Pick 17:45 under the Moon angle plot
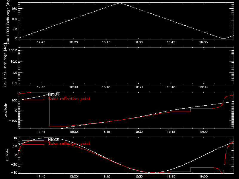This screenshot has width=239, height=179. click(41, 87)
